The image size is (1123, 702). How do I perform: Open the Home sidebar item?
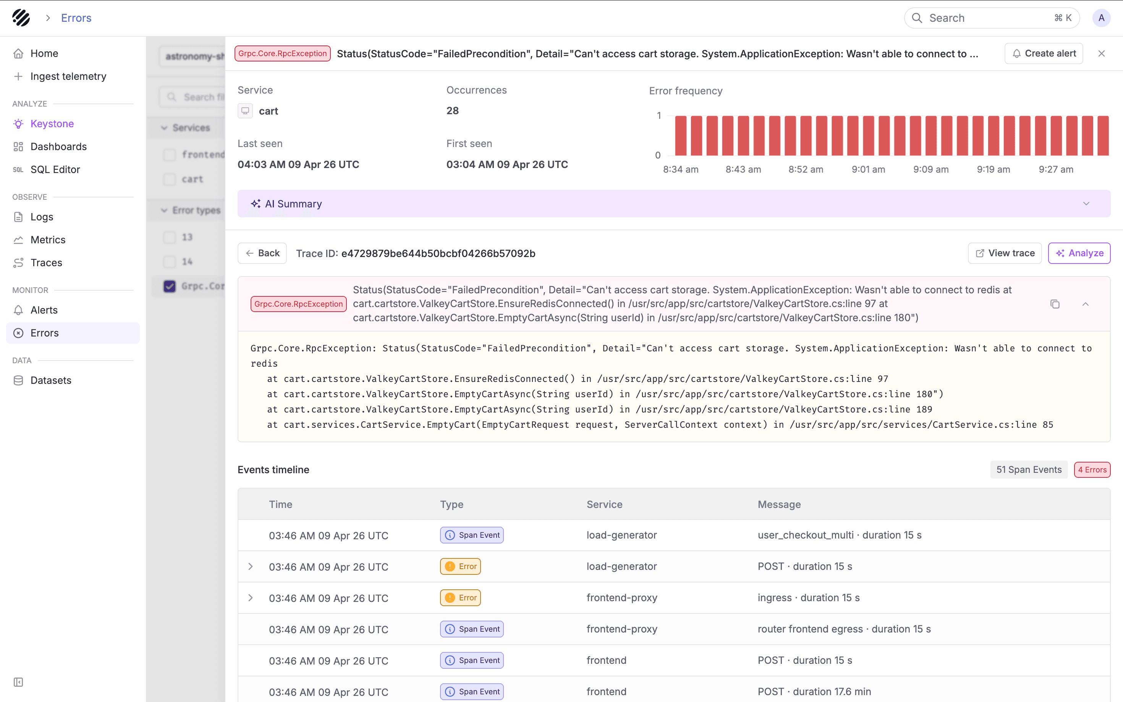73,53
